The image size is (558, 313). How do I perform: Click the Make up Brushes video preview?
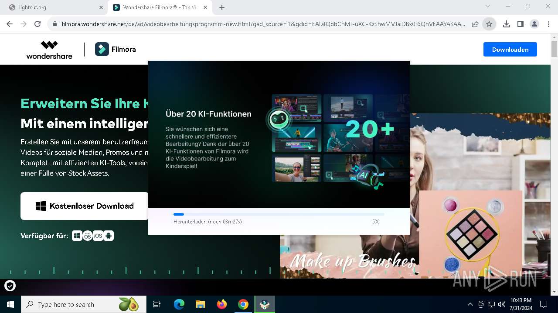tap(415, 196)
